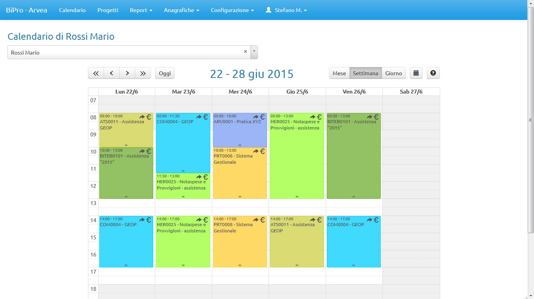Expand the Report dropdown menu
This screenshot has height=299, width=534.
[x=141, y=10]
